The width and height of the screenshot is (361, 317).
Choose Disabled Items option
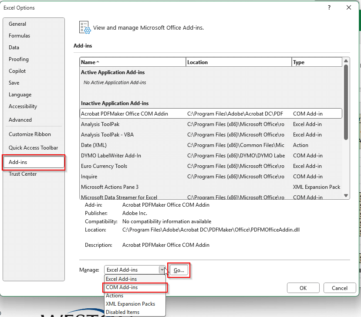[x=135, y=312]
